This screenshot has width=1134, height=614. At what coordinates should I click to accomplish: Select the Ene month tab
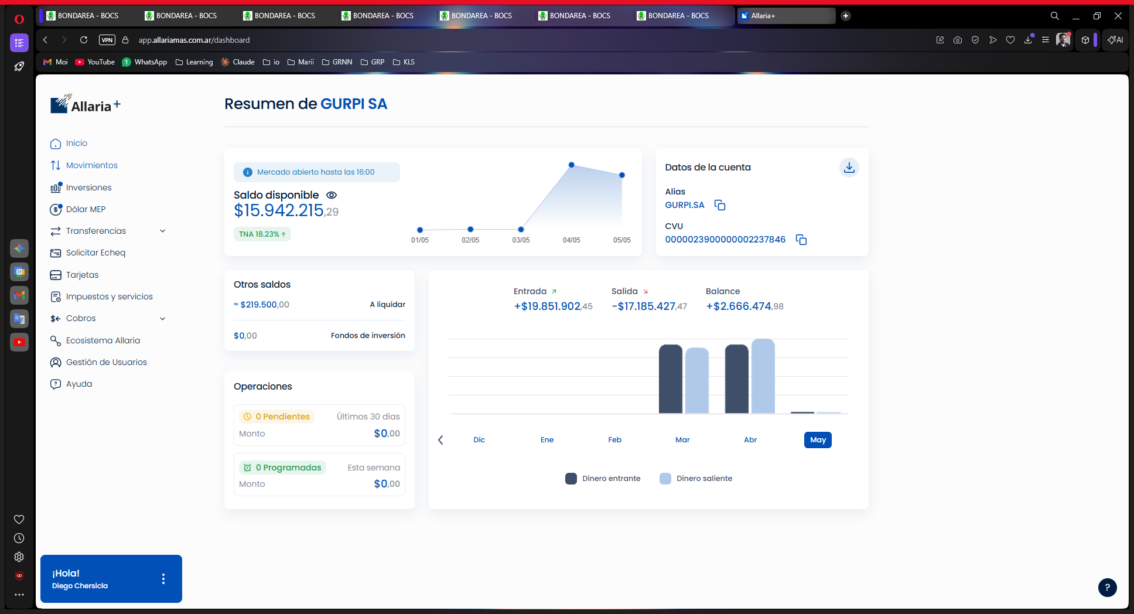pos(547,440)
